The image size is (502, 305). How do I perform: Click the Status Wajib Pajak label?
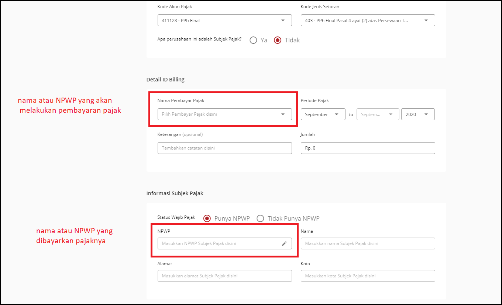(x=176, y=217)
